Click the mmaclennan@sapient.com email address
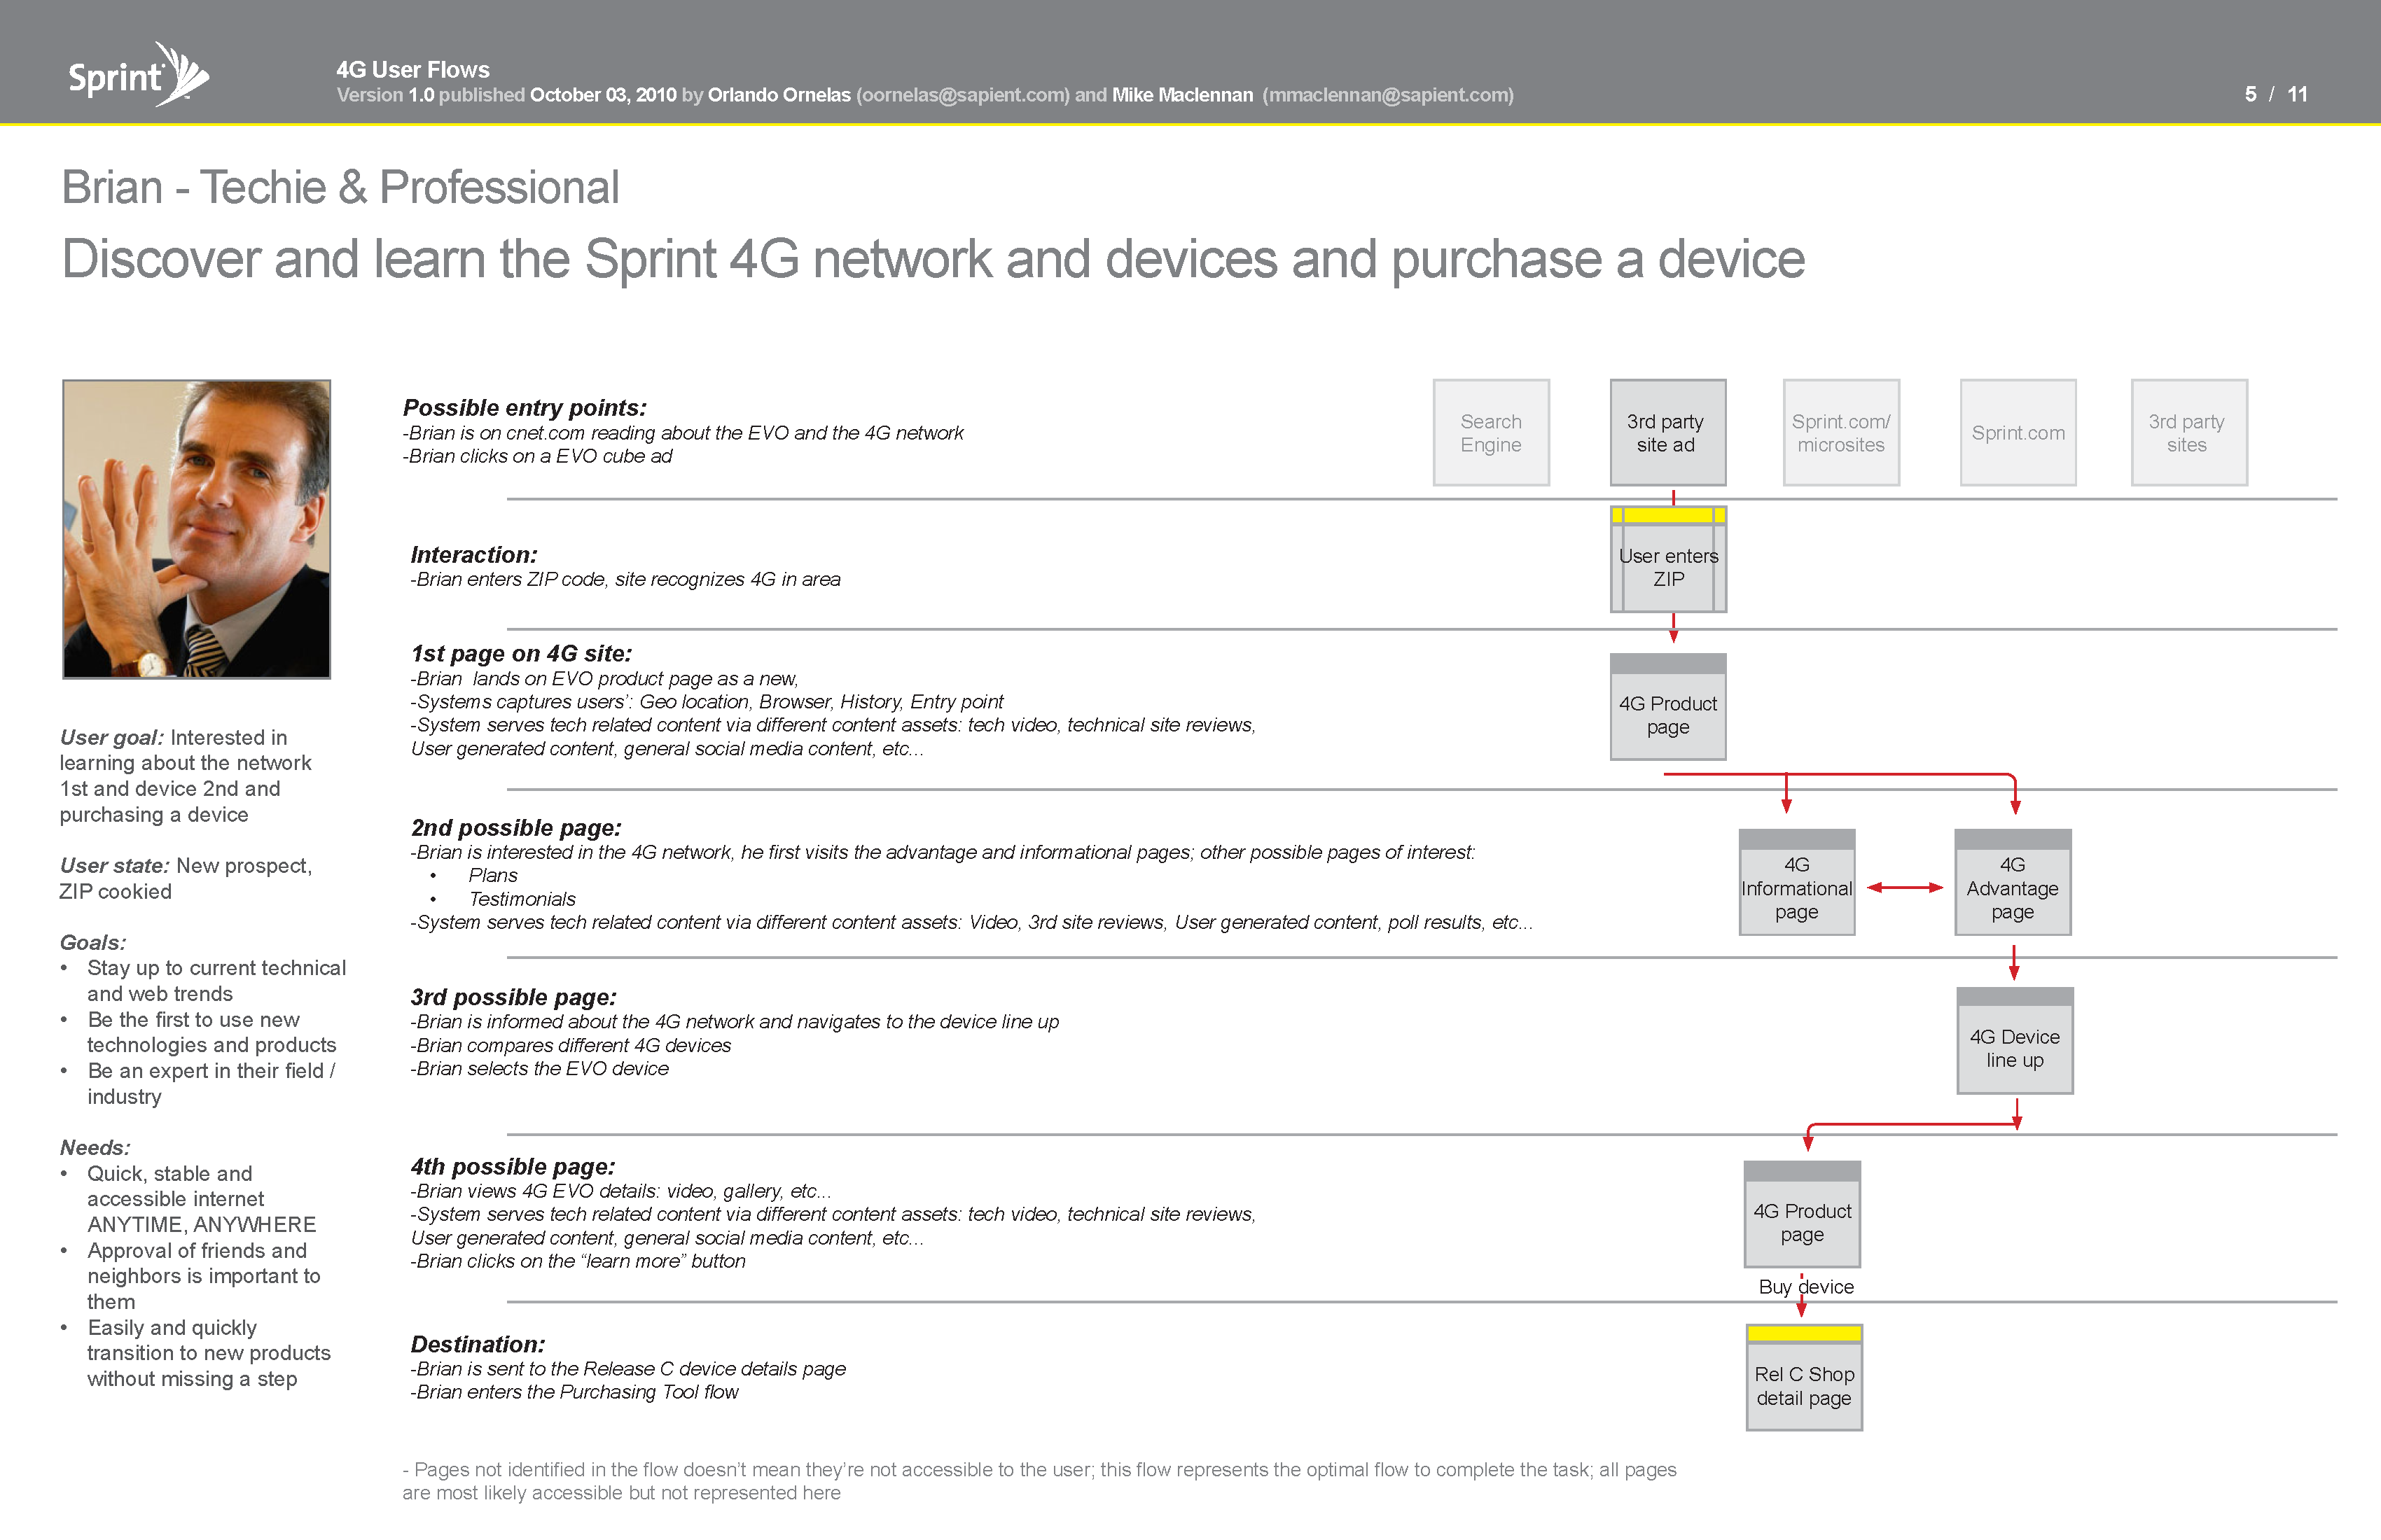 tap(1387, 95)
